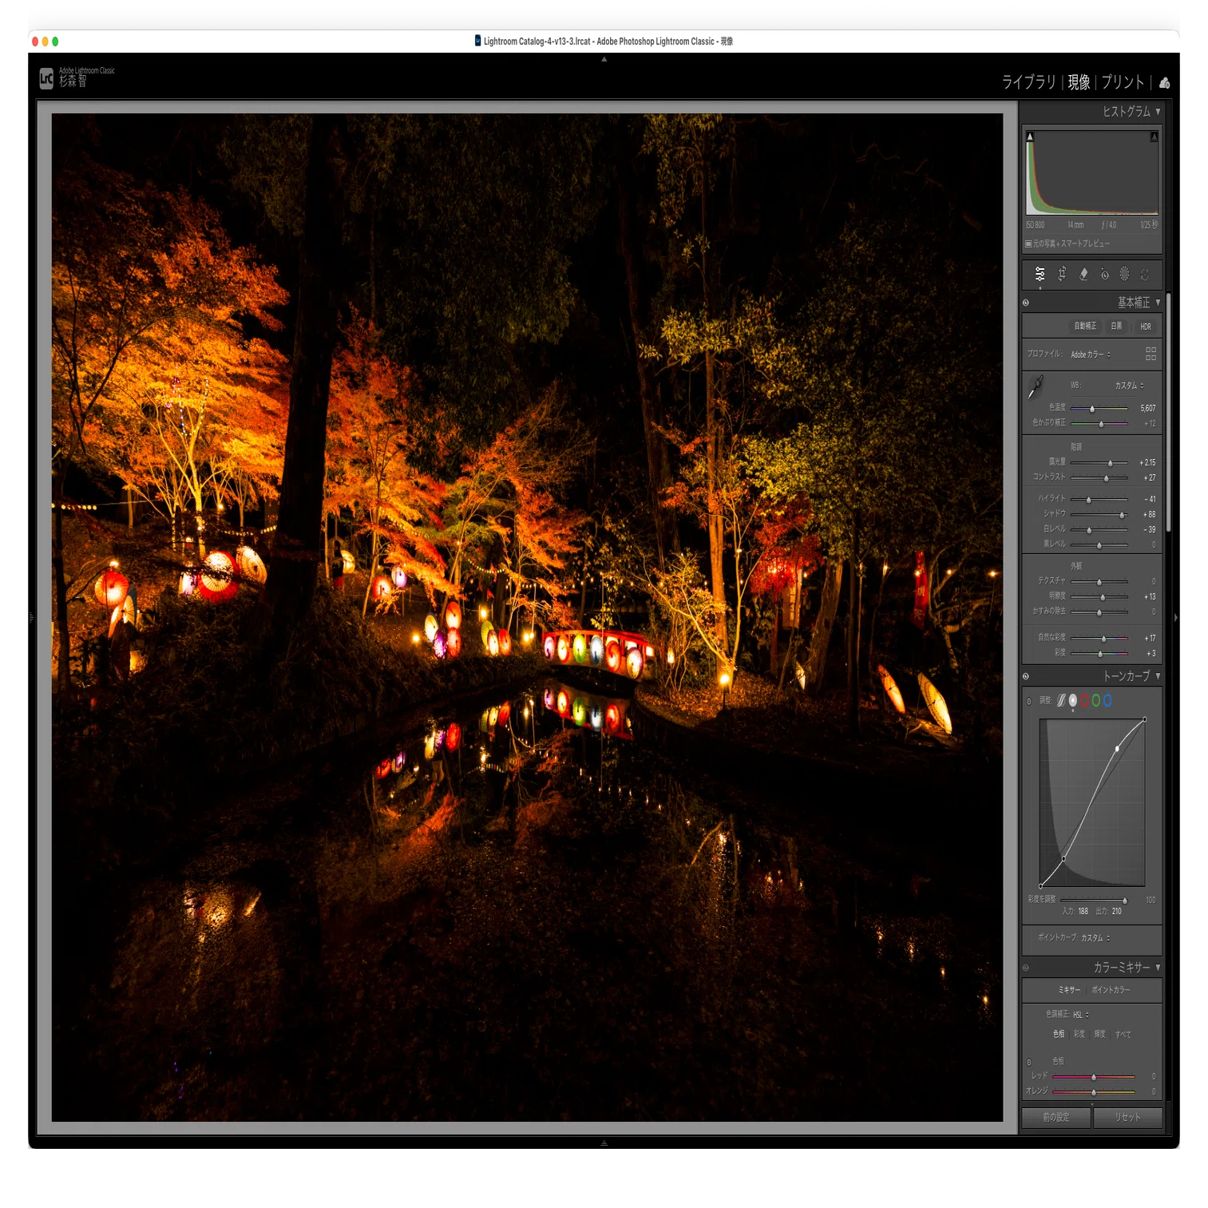Click the リセット button
This screenshot has width=1208, height=1208.
[1127, 1117]
